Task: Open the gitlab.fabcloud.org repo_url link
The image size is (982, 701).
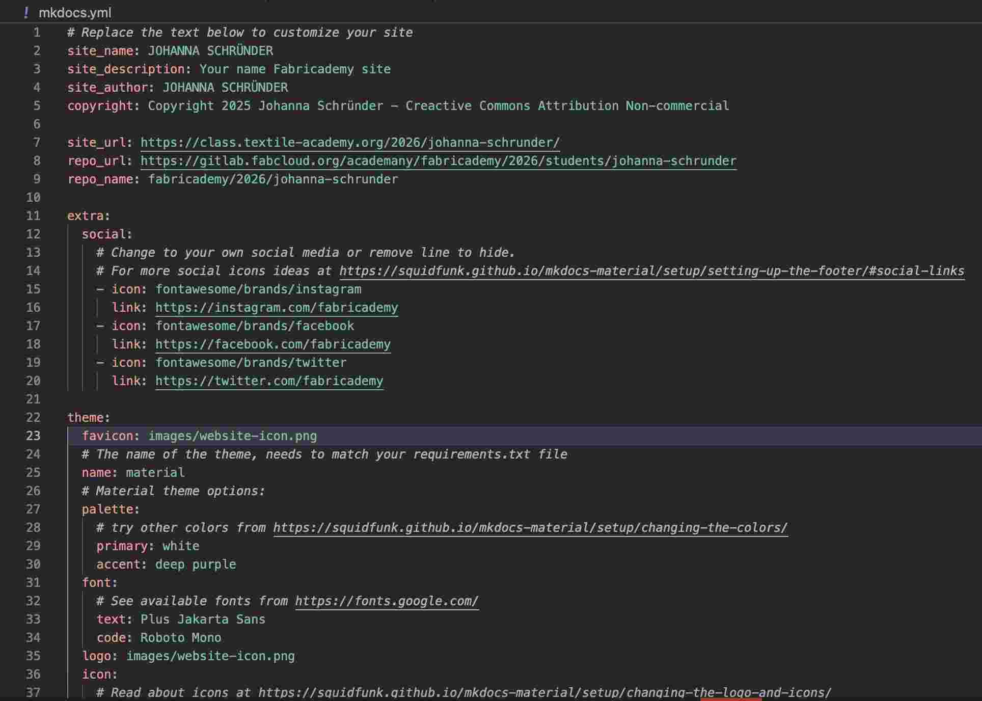Action: click(438, 161)
